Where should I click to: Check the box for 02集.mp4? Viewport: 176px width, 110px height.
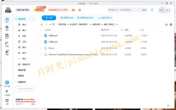41,35
